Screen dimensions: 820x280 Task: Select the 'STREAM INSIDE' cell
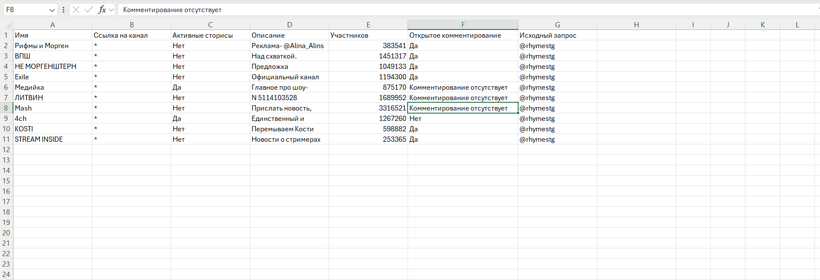tap(52, 139)
